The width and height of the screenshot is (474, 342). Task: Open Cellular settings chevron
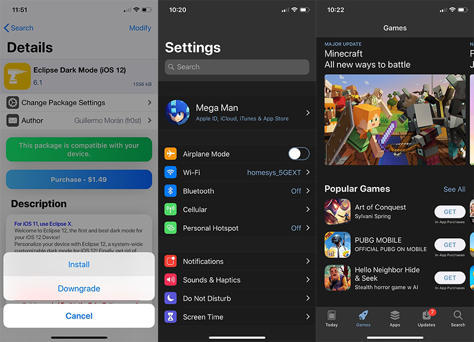pyautogui.click(x=308, y=209)
